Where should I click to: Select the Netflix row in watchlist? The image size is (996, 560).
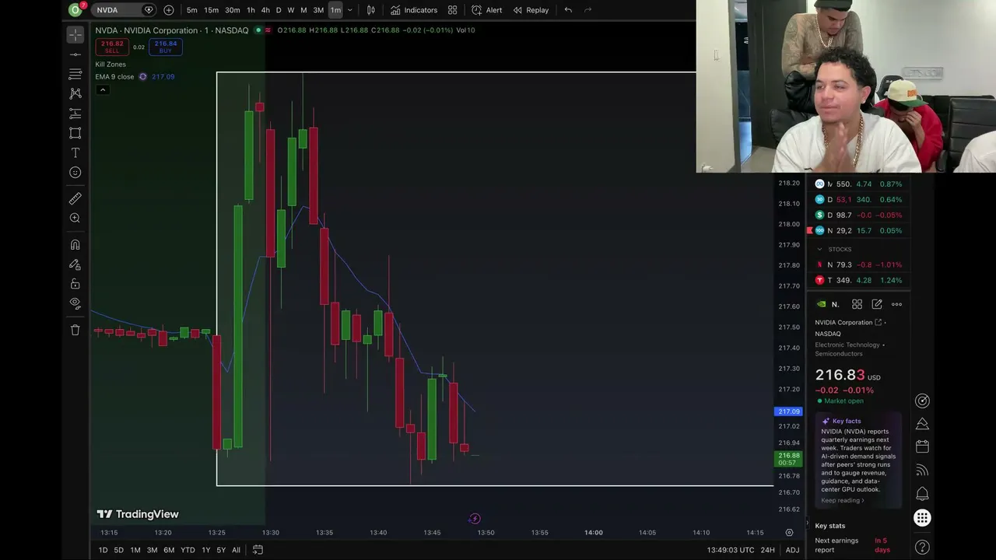859,264
